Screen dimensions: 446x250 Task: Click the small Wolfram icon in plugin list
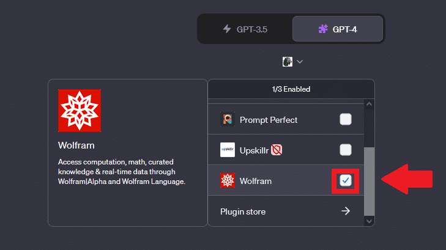[x=228, y=180]
